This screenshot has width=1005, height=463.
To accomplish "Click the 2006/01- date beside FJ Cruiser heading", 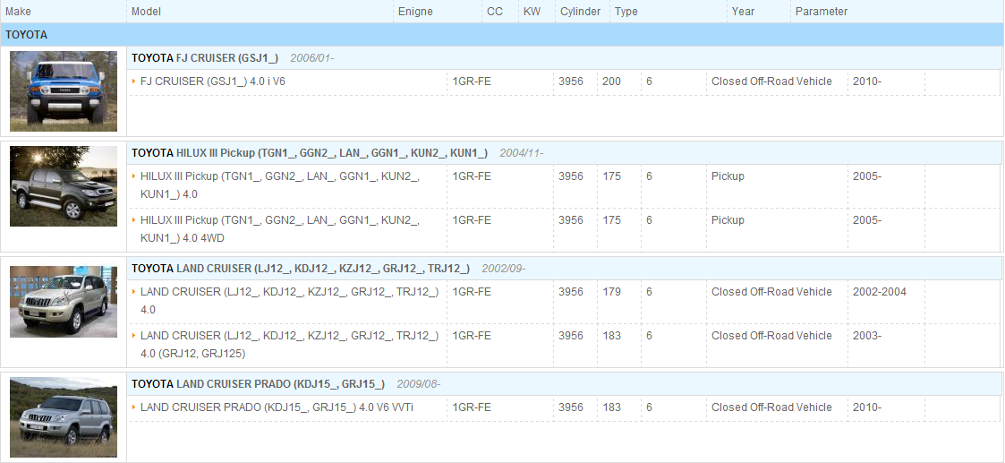I will (x=312, y=58).
